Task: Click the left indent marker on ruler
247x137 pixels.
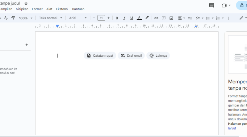Action: (x=57, y=26)
